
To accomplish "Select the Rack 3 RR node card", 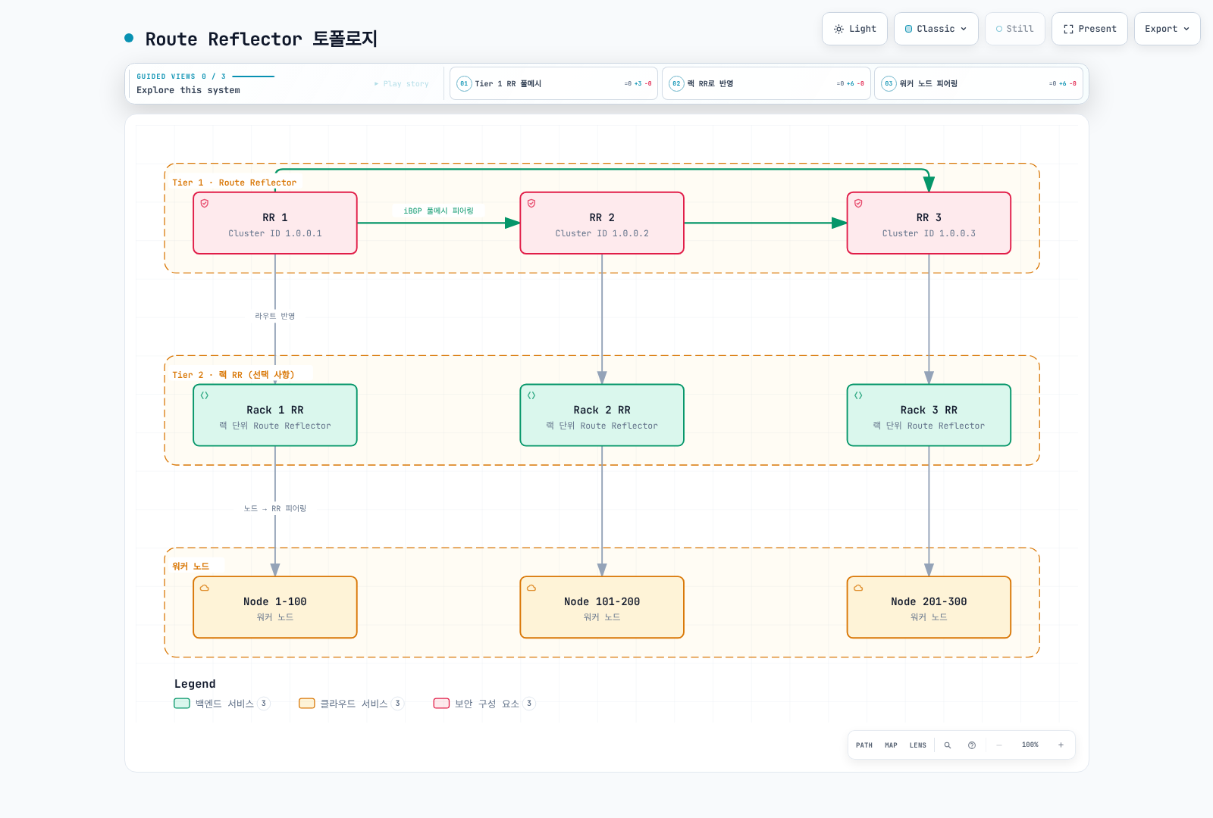I will (x=929, y=415).
